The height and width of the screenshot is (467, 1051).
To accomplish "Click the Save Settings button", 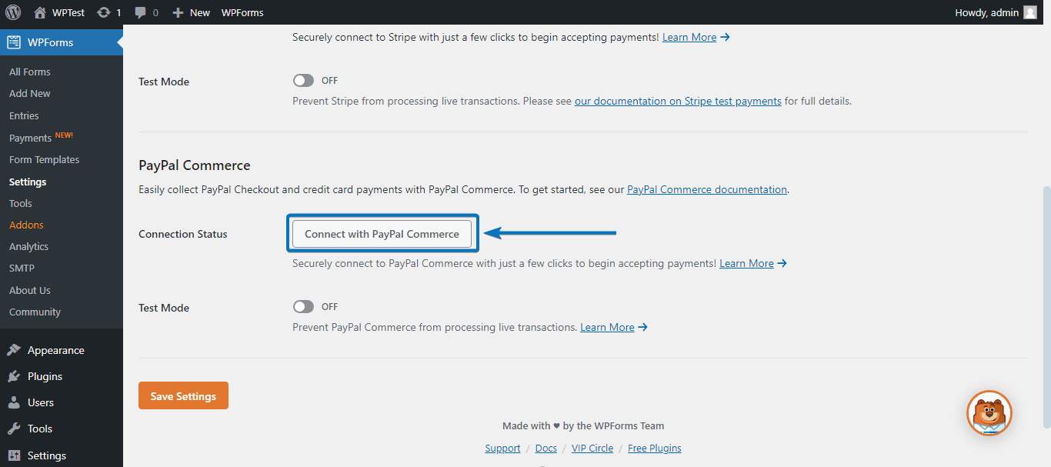I will pyautogui.click(x=183, y=395).
